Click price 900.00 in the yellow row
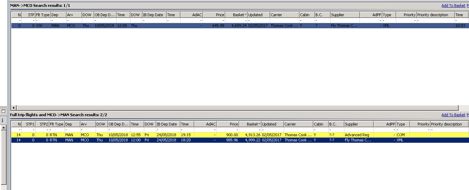 232,135
